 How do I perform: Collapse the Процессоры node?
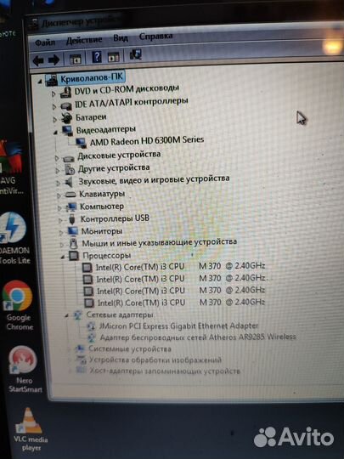[63, 257]
